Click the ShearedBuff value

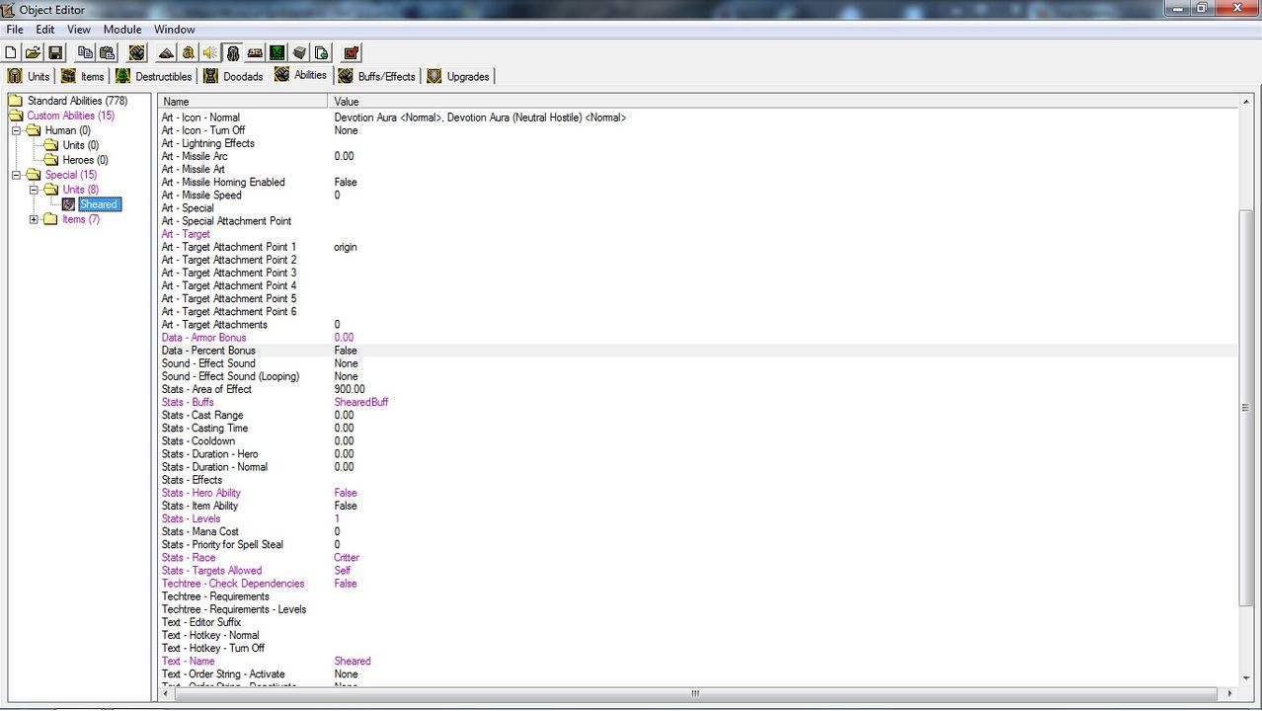click(361, 402)
